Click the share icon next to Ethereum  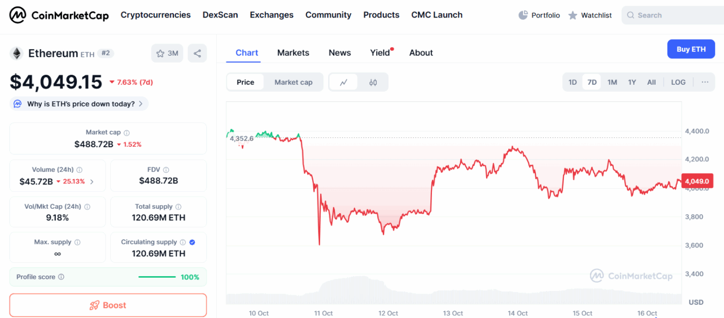(197, 53)
